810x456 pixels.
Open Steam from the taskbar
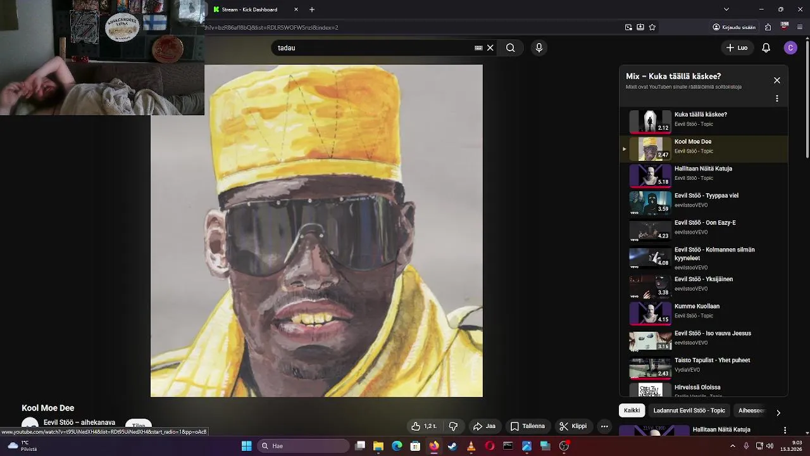pos(452,446)
